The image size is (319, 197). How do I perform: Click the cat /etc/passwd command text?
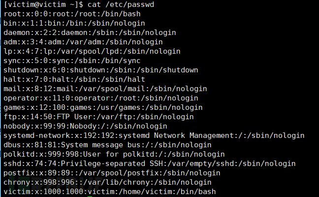click(121, 4)
